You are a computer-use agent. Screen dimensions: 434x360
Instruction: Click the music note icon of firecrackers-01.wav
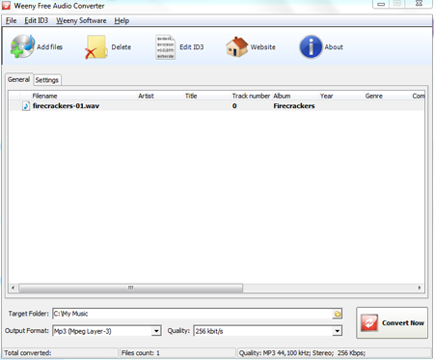pos(26,106)
